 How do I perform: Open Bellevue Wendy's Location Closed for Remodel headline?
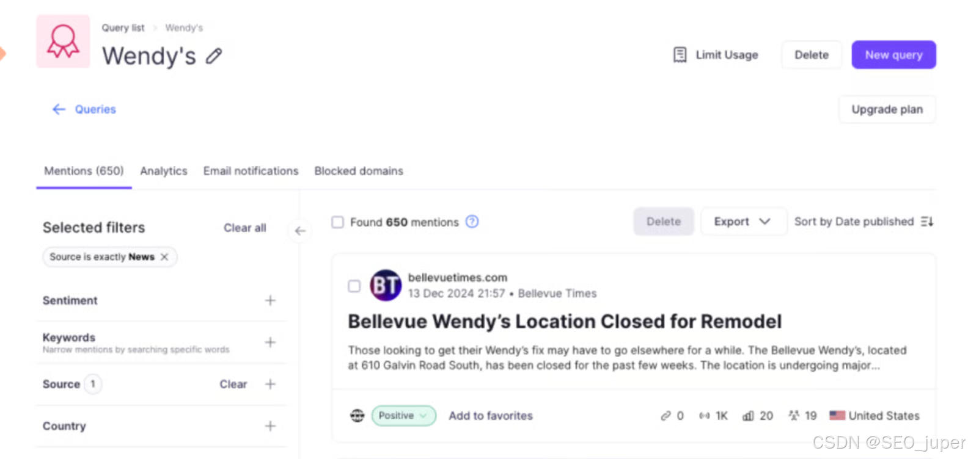pos(565,322)
